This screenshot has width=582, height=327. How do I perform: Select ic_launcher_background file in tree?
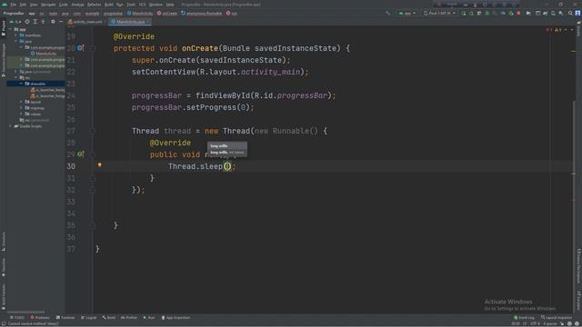(48, 90)
